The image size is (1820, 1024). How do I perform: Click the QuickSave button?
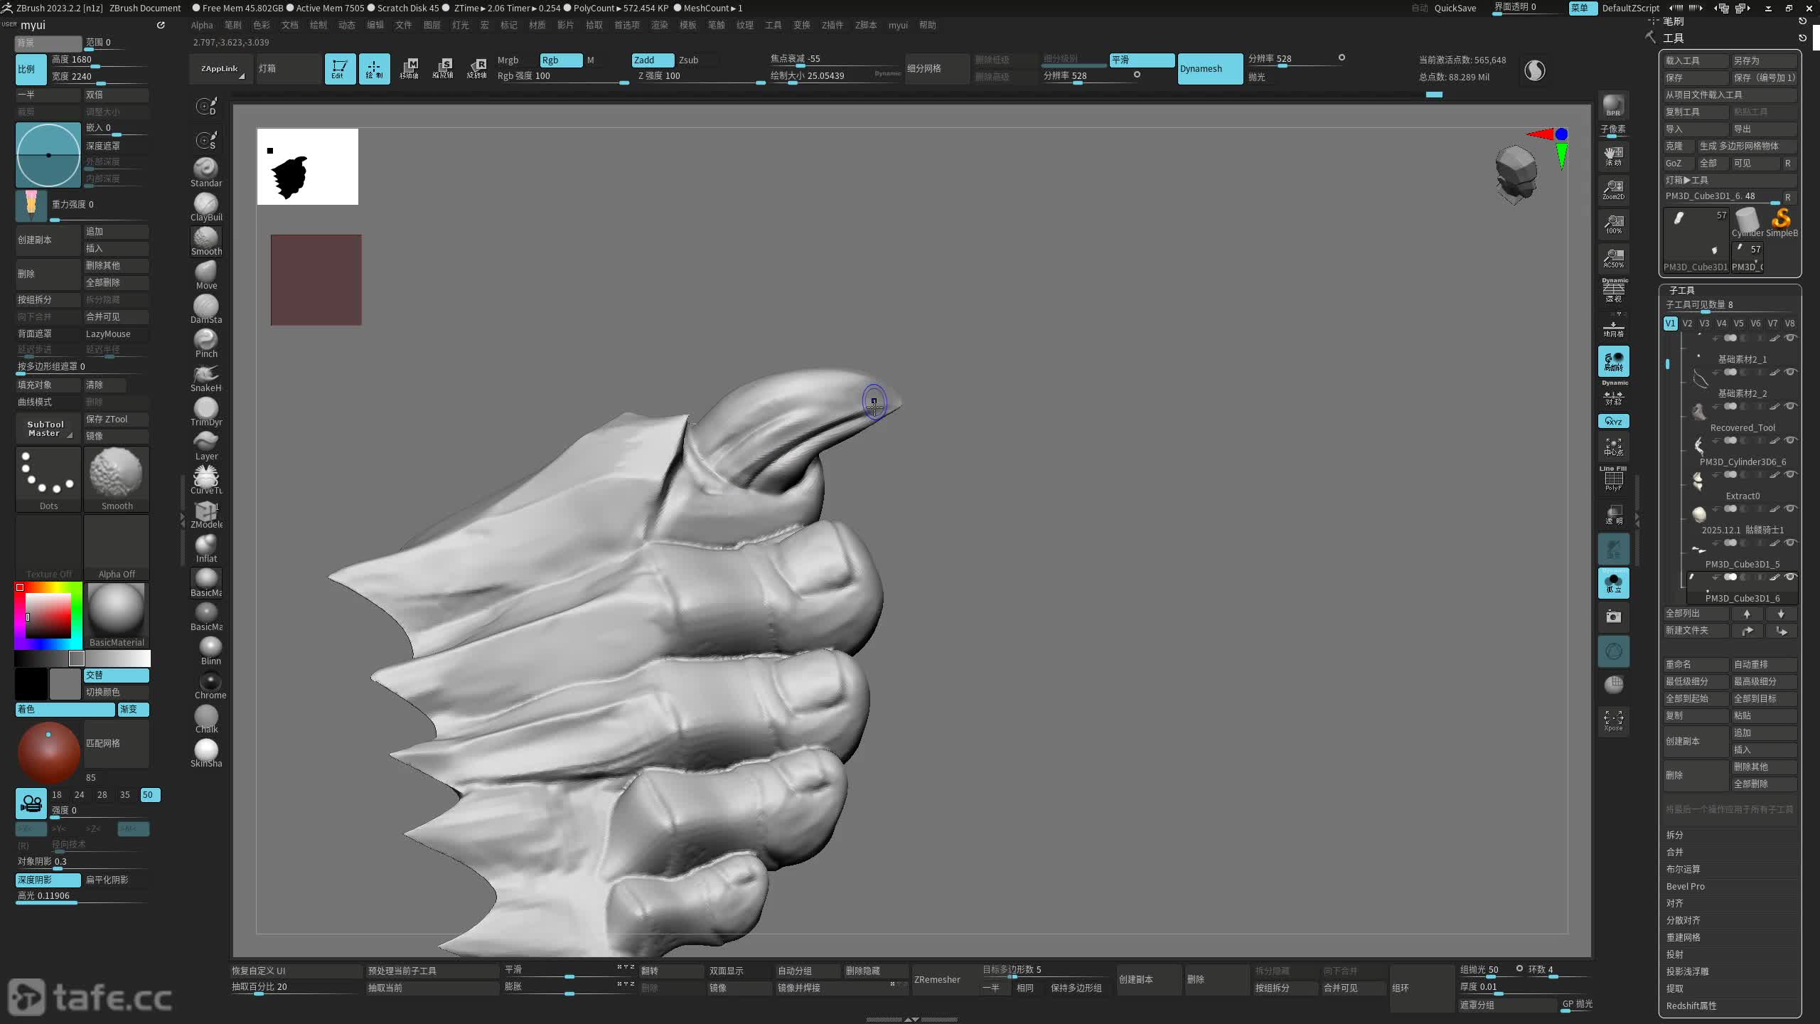point(1455,8)
